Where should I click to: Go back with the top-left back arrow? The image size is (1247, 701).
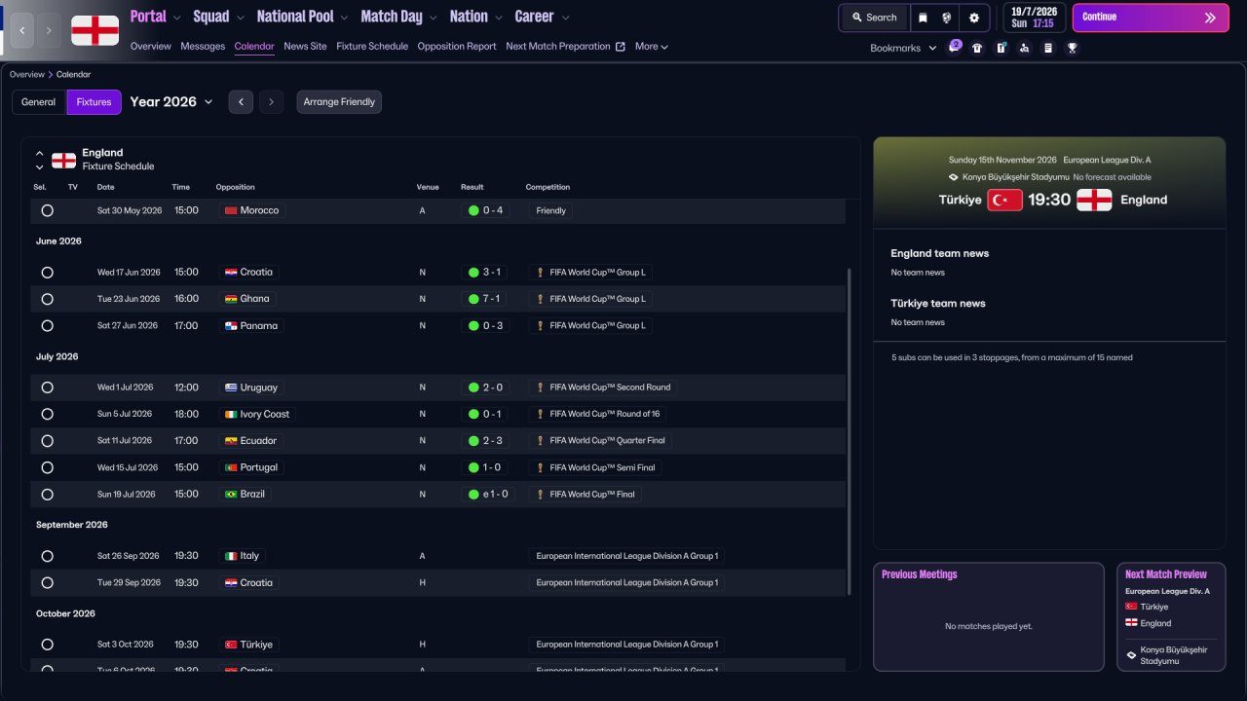(x=22, y=31)
